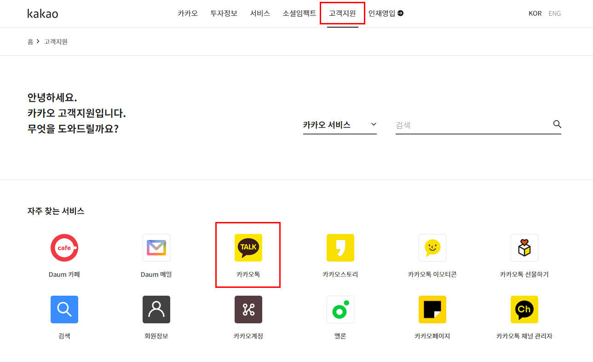The image size is (593, 362).
Task: Open the 카카오스토리 yellow icon
Action: [340, 248]
